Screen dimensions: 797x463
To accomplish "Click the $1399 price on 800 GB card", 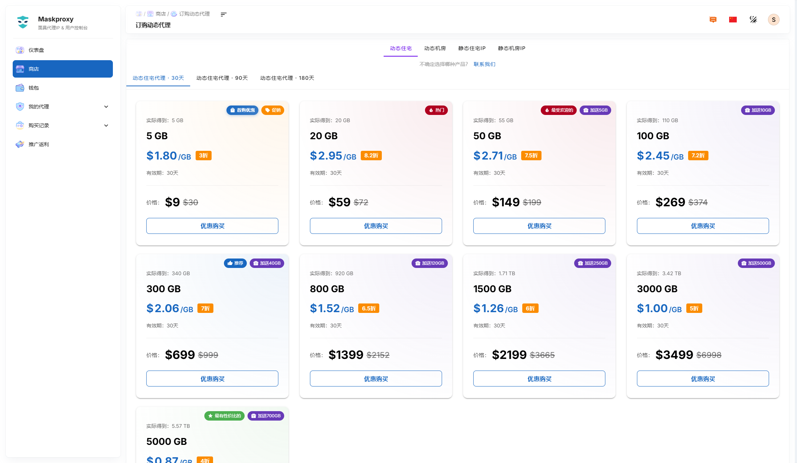I will coord(346,355).
